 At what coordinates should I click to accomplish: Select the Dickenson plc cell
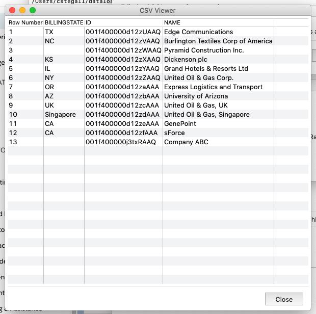click(218, 60)
